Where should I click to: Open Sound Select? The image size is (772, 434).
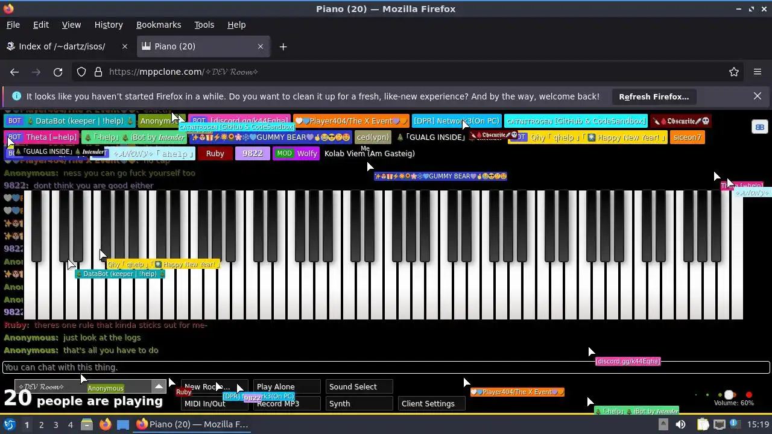point(359,387)
